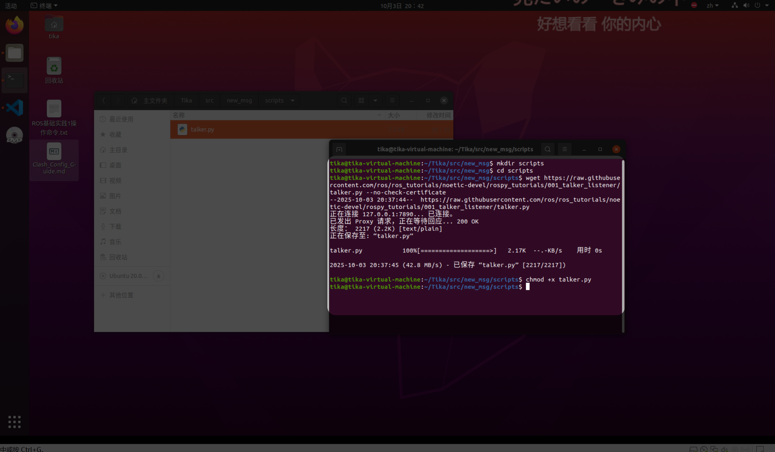The width and height of the screenshot is (775, 452).
Task: Click file manager search icon
Action: [344, 101]
